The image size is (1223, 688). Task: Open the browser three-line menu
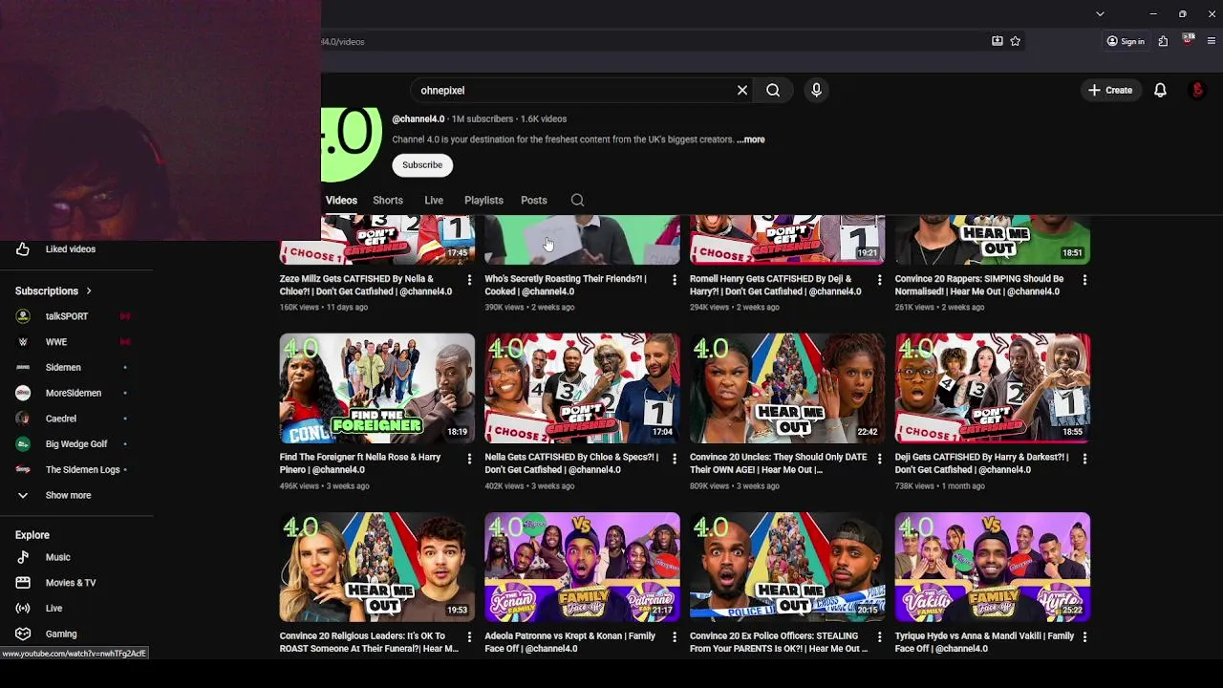[x=1212, y=41]
